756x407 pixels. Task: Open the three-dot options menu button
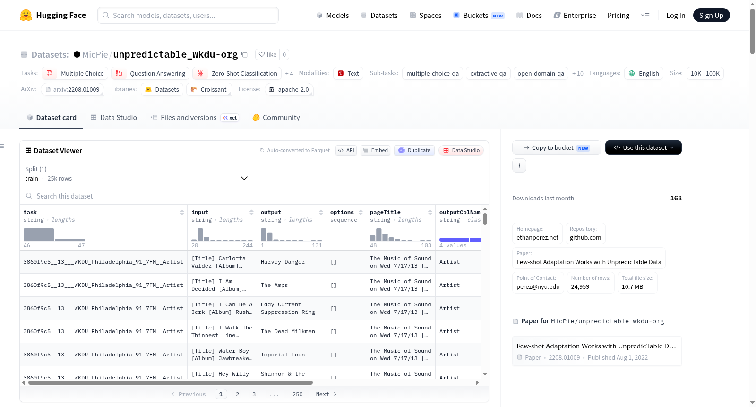click(519, 165)
